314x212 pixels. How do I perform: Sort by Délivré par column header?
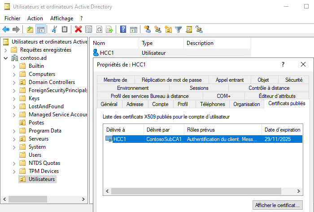[164, 130]
